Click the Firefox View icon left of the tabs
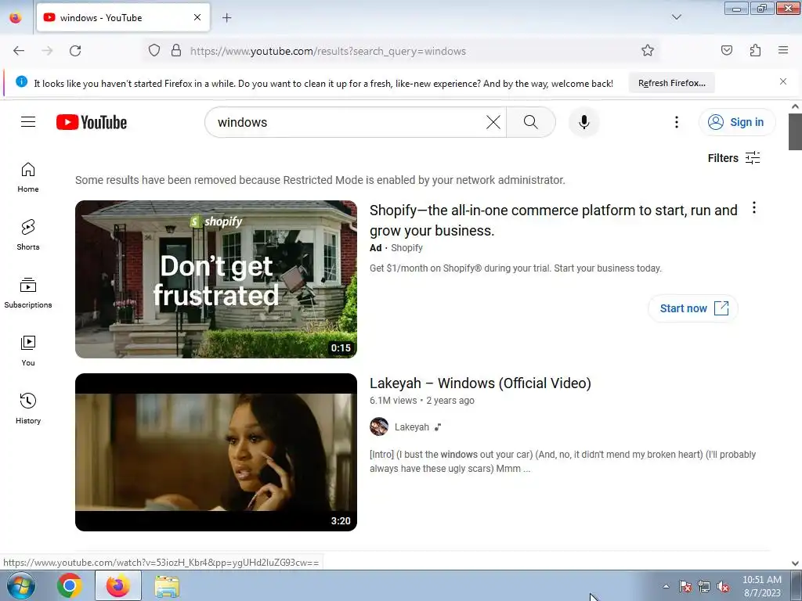 tap(16, 17)
